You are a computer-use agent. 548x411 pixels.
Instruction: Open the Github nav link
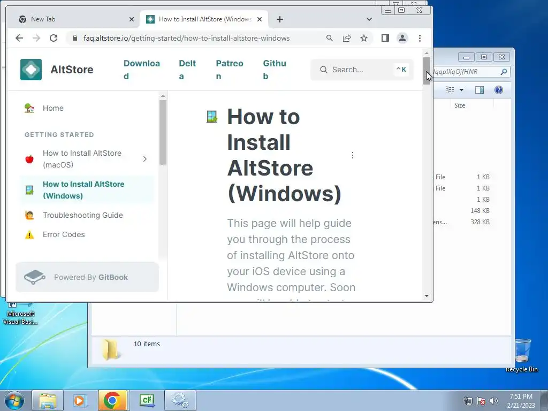[275, 70]
